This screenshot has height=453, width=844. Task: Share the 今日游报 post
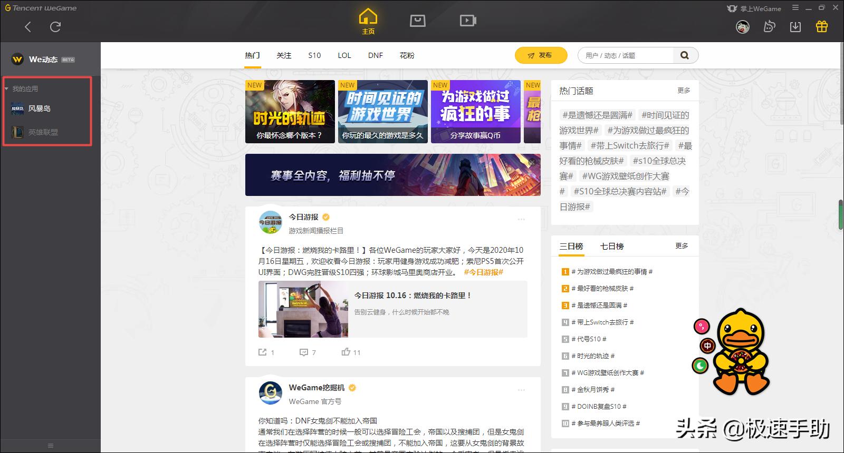tap(266, 352)
